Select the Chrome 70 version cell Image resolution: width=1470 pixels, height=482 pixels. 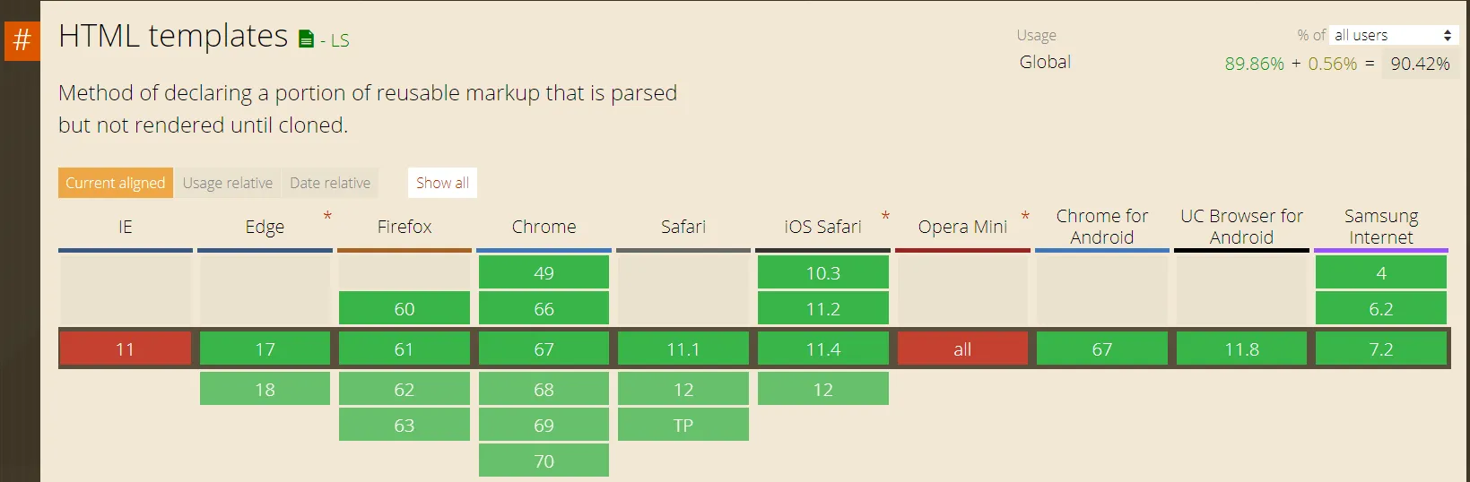[544, 460]
